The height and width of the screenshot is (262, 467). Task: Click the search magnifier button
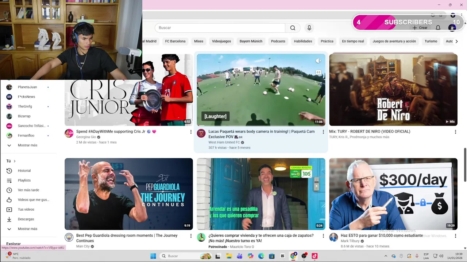point(293,28)
